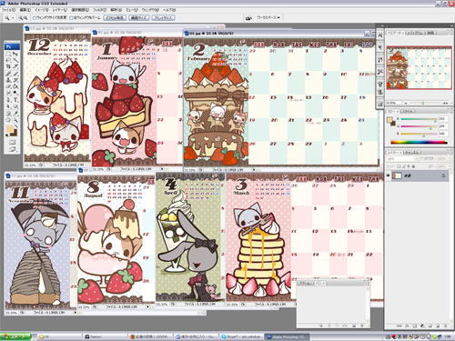Hide the 背景 layer with eye icon
Viewport: 455px width, 341px height.
(x=389, y=176)
